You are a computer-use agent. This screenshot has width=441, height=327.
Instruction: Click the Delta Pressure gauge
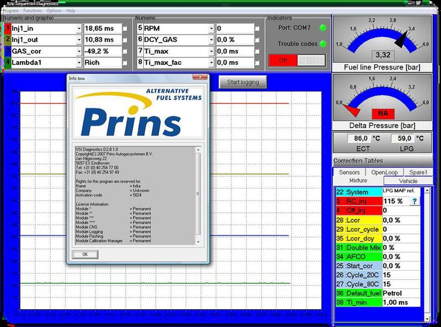[382, 98]
